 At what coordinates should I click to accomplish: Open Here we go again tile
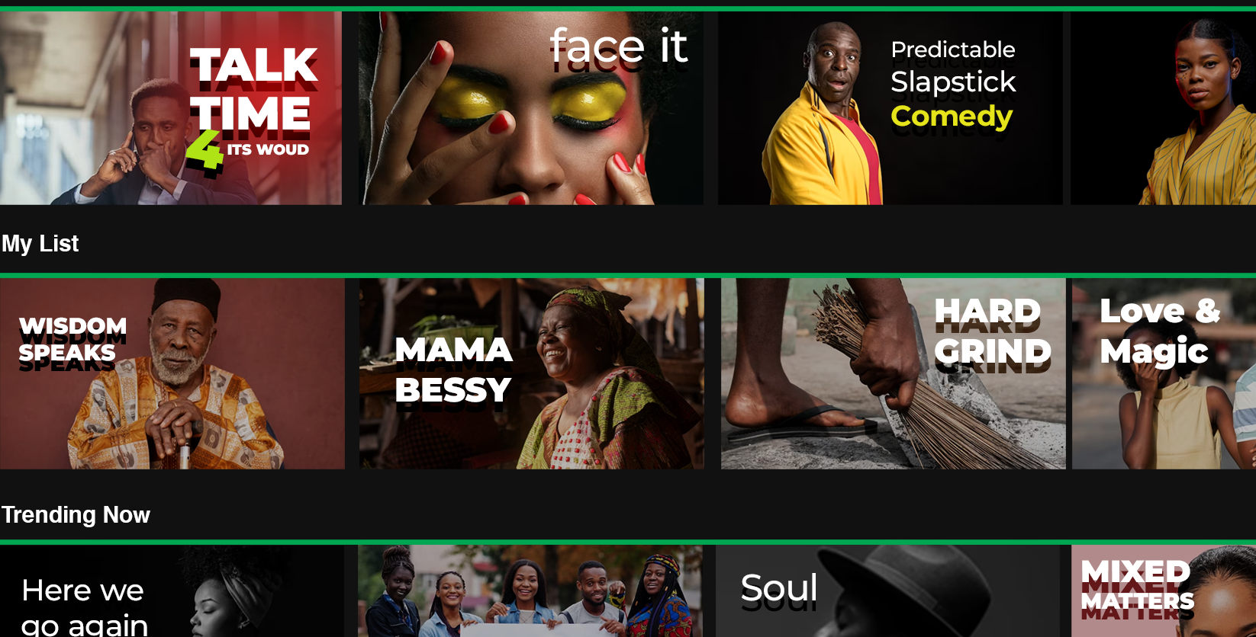coord(172,591)
